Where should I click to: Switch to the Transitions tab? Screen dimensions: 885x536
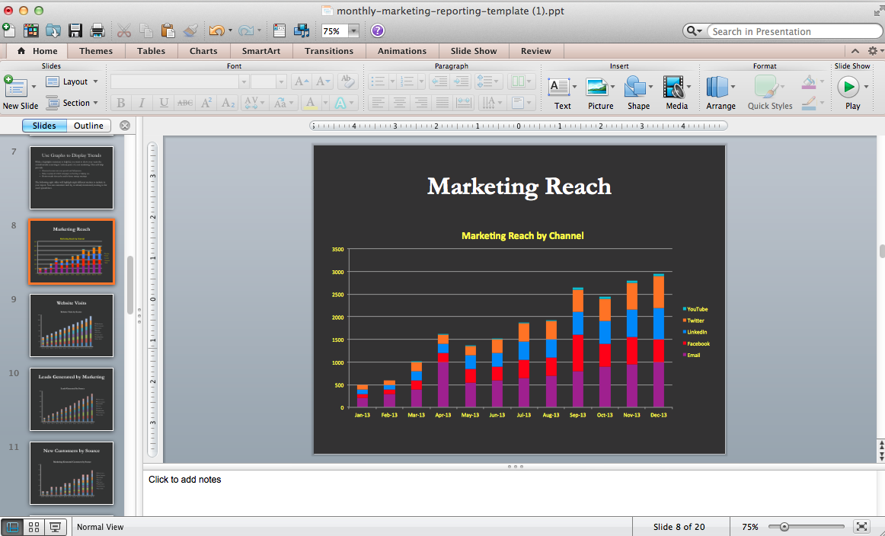tap(329, 51)
